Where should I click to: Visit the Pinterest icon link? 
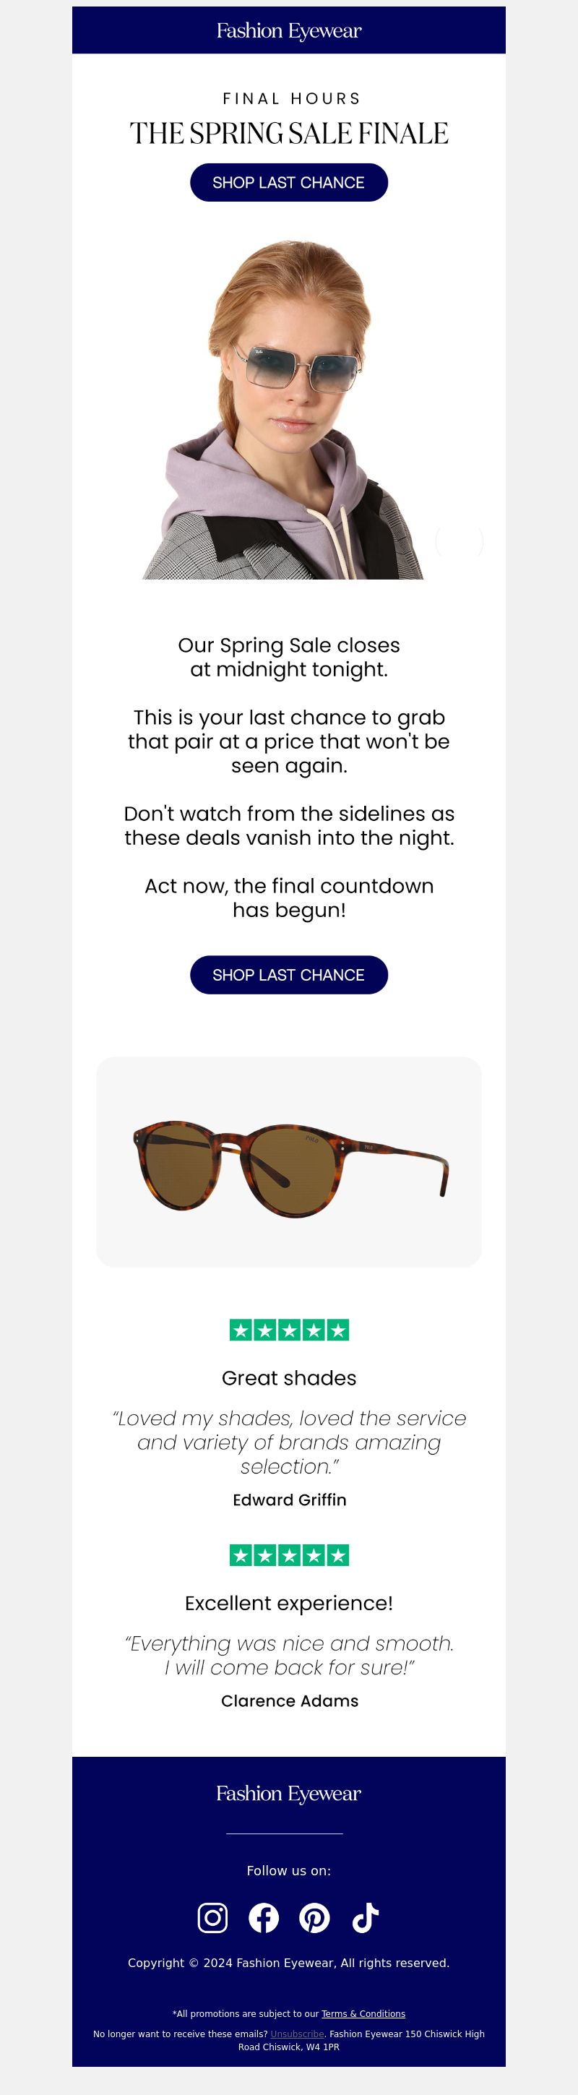click(314, 1918)
